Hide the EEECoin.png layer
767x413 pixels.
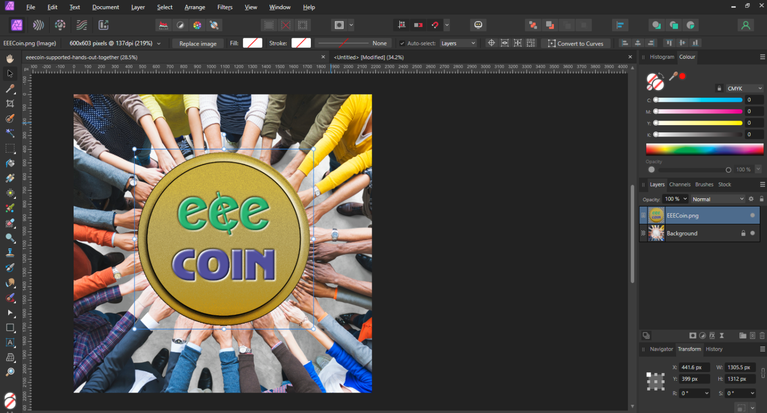pos(752,216)
